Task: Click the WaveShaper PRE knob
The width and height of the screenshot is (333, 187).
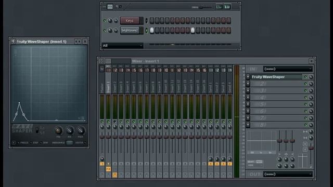Action: pyautogui.click(x=58, y=131)
